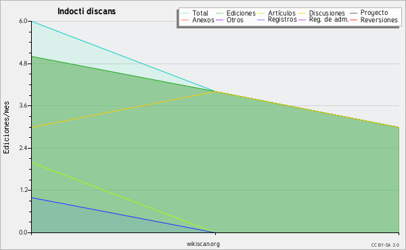Viewport: 406px width, 250px height.
Task: Select the 'Proyecto' legend entry
Action: pos(369,12)
